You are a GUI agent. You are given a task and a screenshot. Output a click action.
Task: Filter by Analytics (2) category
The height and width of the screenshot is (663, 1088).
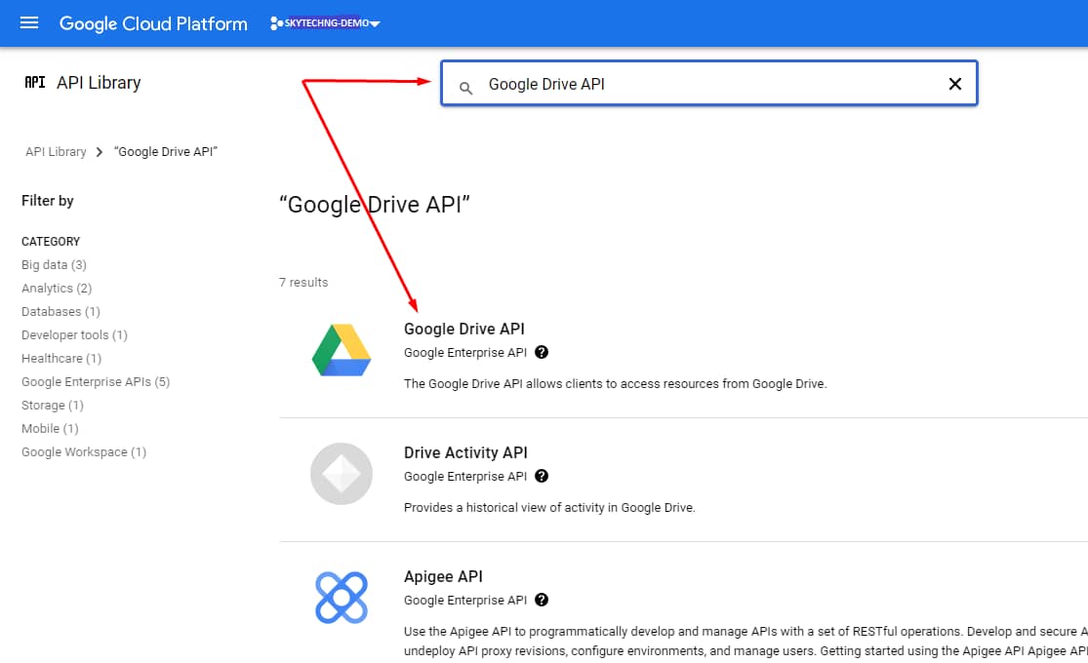click(57, 289)
